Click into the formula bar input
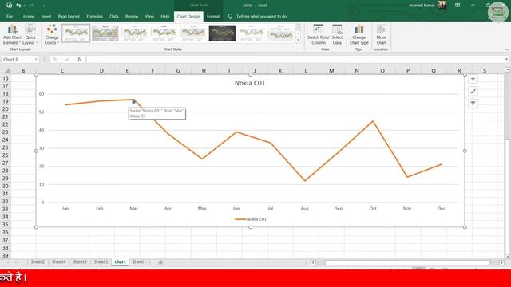Screen dimensions: 511x287 (295, 59)
